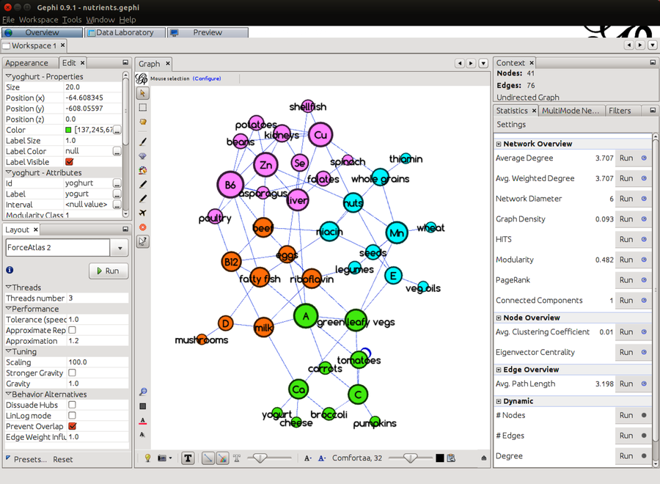
Task: Run the Modularity statistic
Action: tap(627, 260)
